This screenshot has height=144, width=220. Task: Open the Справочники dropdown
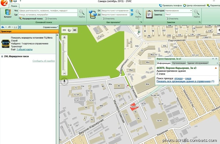coord(51,27)
